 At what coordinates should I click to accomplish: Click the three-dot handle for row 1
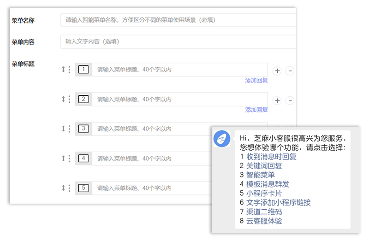[x=69, y=70]
